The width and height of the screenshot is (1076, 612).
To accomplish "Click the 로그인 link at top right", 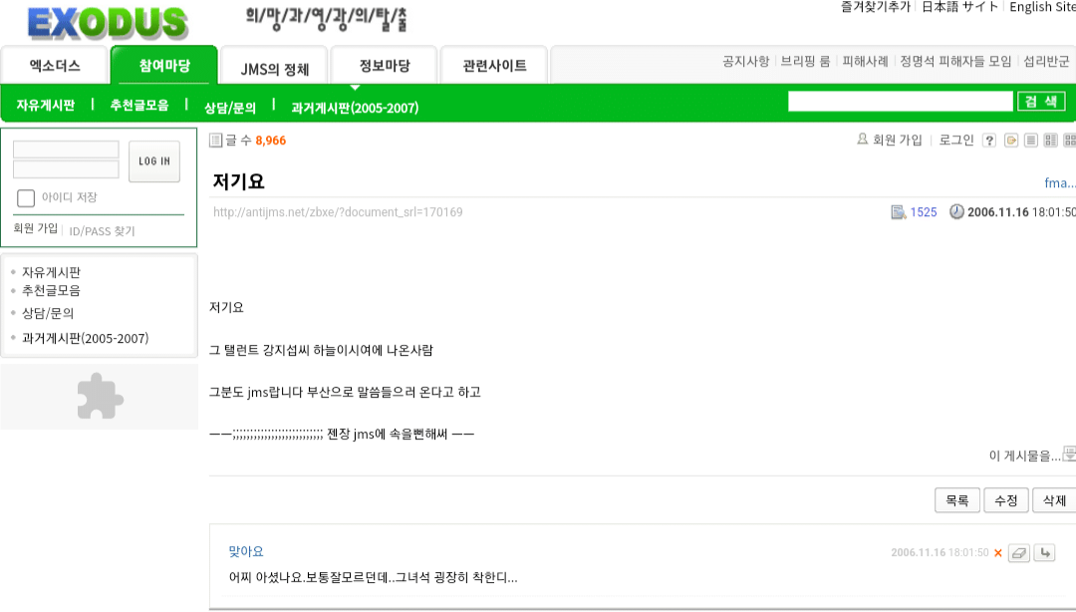I will [x=956, y=141].
